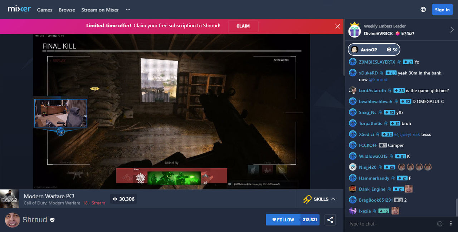Open Call of Duty: Modern Warfare game link
Viewport: 458px width, 232px height.
click(52, 203)
